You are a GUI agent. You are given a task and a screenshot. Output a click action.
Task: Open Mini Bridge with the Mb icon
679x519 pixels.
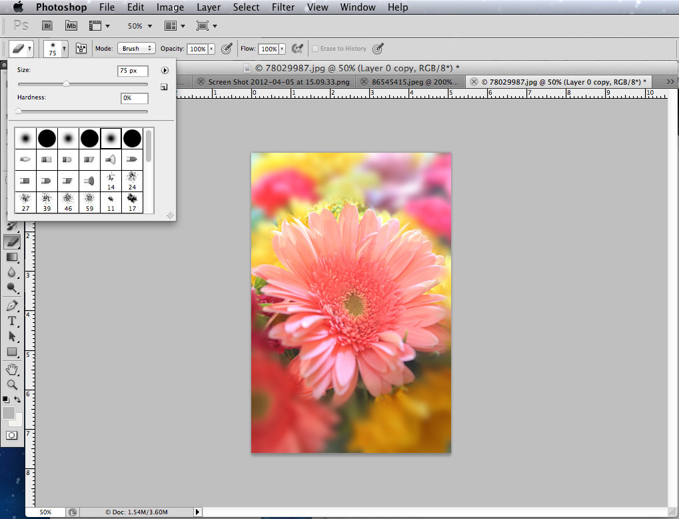71,26
